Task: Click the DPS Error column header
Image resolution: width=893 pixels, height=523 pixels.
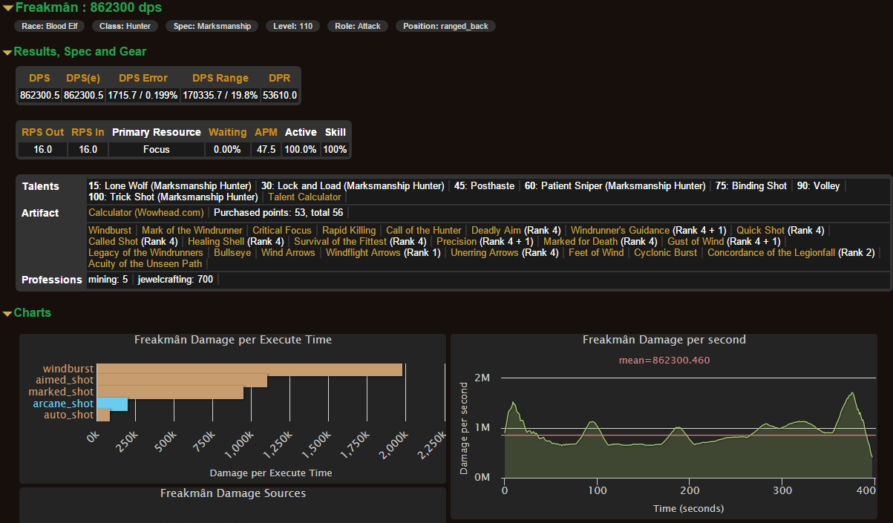Action: click(143, 78)
